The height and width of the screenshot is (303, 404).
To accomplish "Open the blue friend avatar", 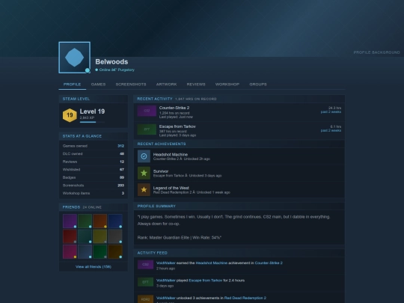I will pyautogui.click(x=115, y=221).
